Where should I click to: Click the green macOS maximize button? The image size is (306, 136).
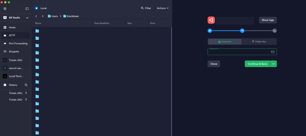pos(9,2)
